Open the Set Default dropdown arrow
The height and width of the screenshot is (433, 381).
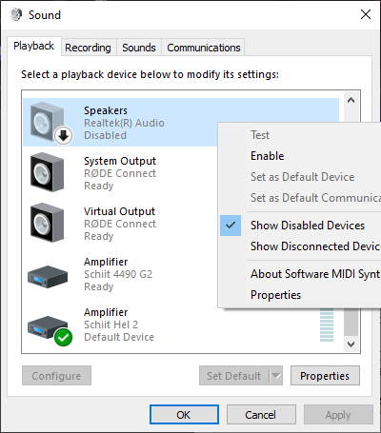point(276,376)
